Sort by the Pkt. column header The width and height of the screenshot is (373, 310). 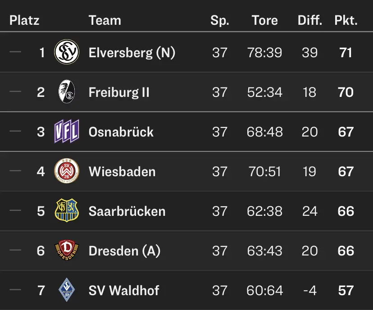pos(346,20)
